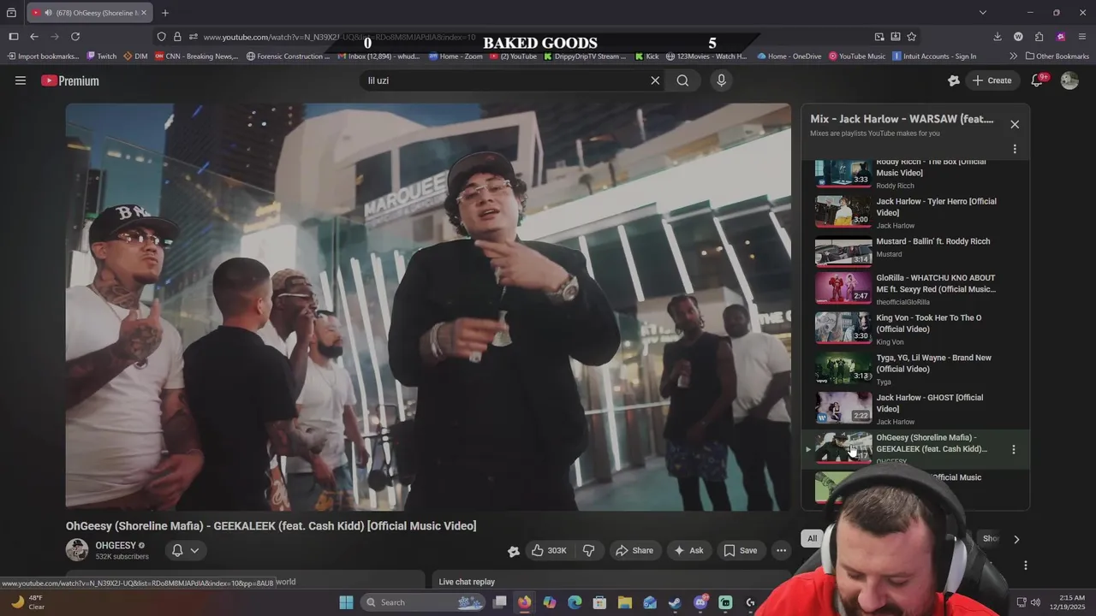Open mix playlist options menu
The image size is (1096, 616).
[x=1015, y=149]
